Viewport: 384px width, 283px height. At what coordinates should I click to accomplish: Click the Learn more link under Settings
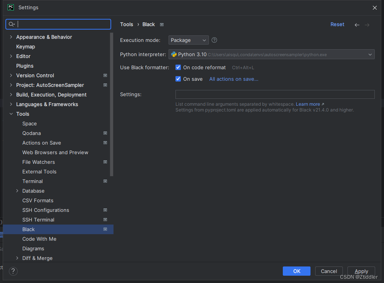(x=307, y=104)
